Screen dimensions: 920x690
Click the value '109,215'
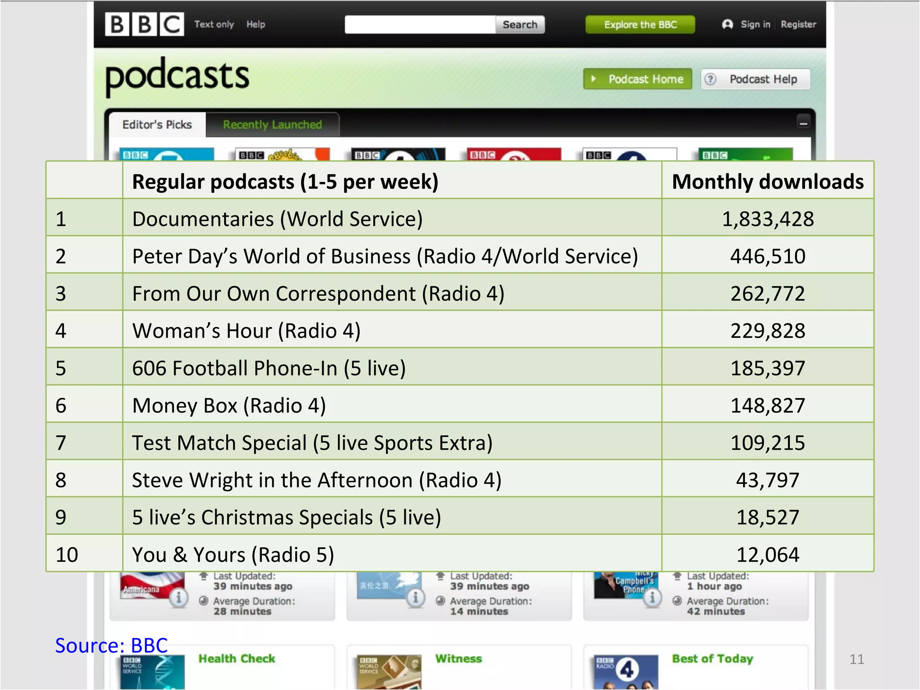768,442
